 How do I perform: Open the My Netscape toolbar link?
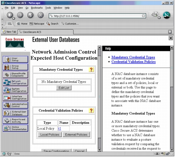coord(37,24)
